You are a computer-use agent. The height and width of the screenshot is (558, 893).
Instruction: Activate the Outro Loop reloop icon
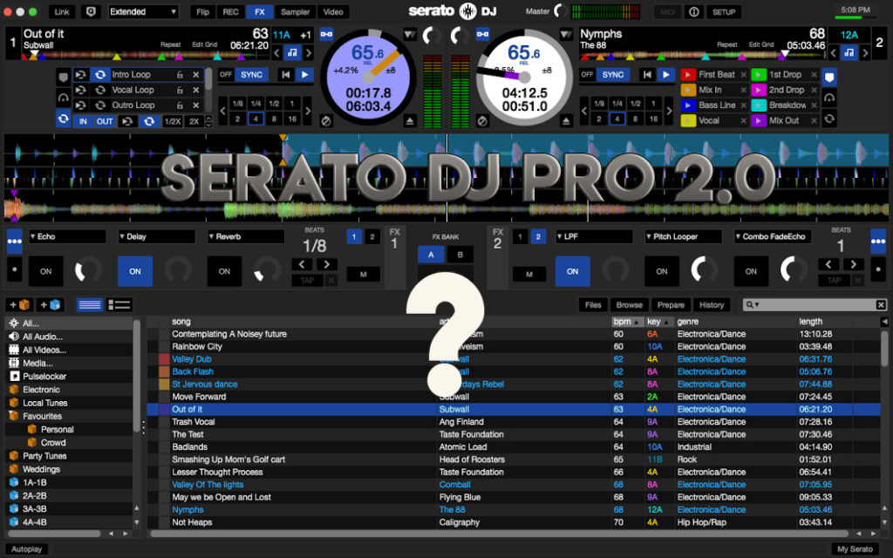[100, 105]
